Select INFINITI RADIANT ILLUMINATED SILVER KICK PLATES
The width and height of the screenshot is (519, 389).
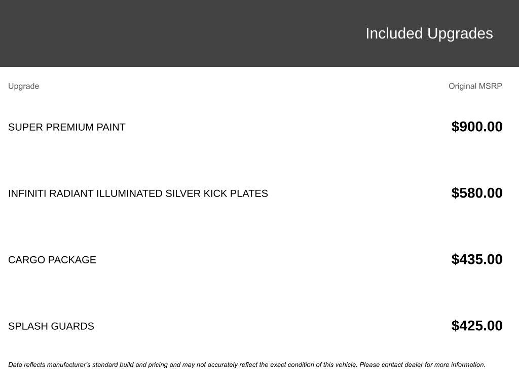pyautogui.click(x=138, y=193)
